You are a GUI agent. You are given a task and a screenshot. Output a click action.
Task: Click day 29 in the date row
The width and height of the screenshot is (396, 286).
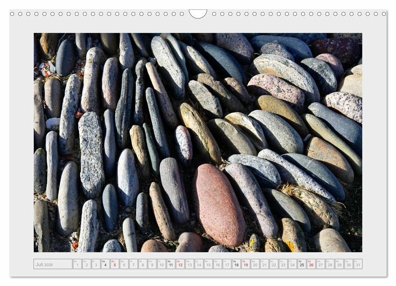(x=339, y=264)
